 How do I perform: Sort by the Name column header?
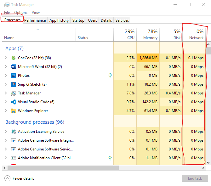point(39,35)
